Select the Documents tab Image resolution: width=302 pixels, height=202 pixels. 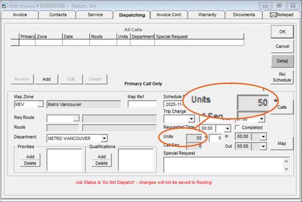[x=244, y=15]
